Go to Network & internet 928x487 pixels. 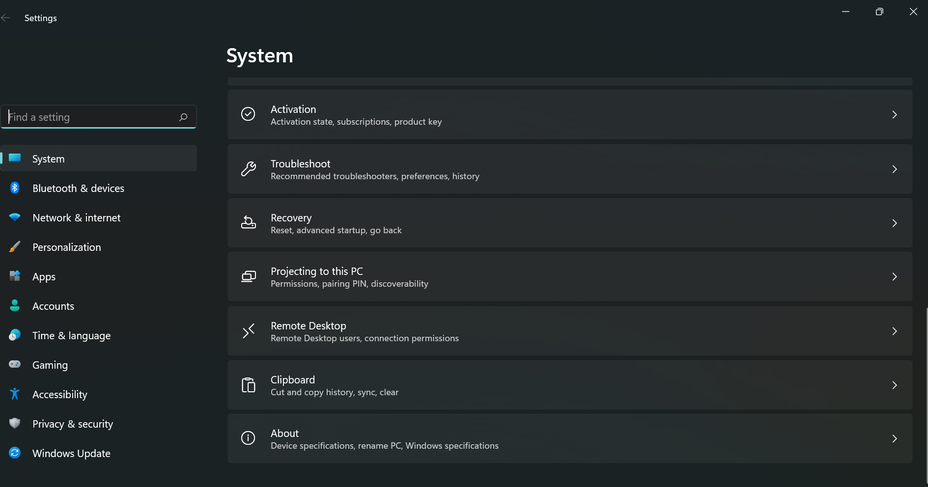98,217
